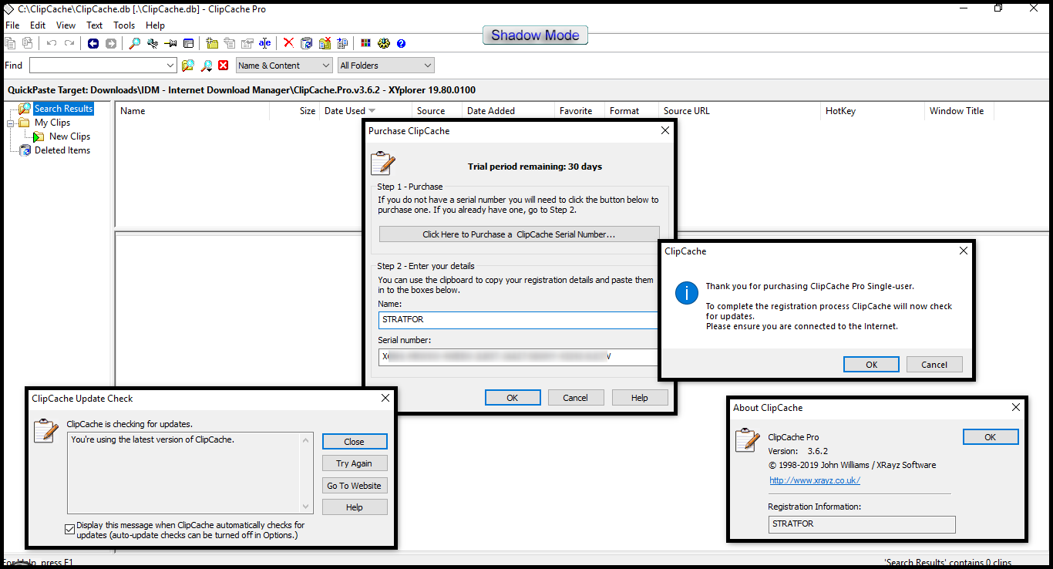Click Try Again in Update Check dialog
This screenshot has width=1053, height=569.
pos(355,463)
